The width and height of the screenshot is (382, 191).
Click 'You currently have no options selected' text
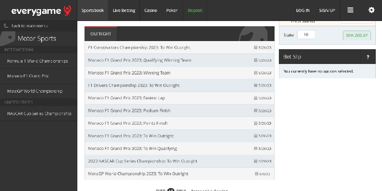click(318, 71)
